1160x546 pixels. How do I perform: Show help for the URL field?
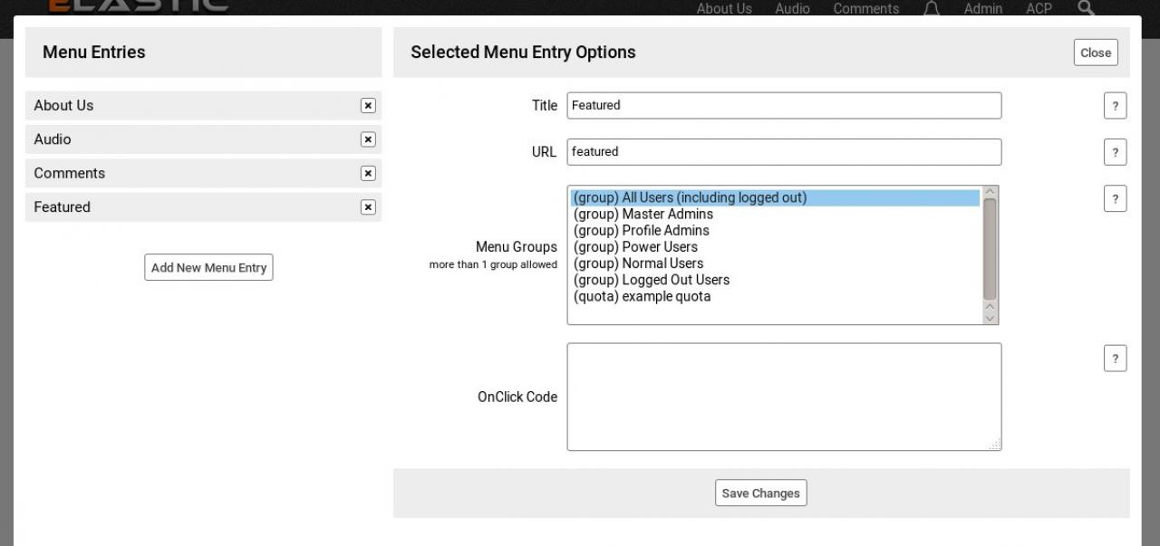coord(1115,152)
